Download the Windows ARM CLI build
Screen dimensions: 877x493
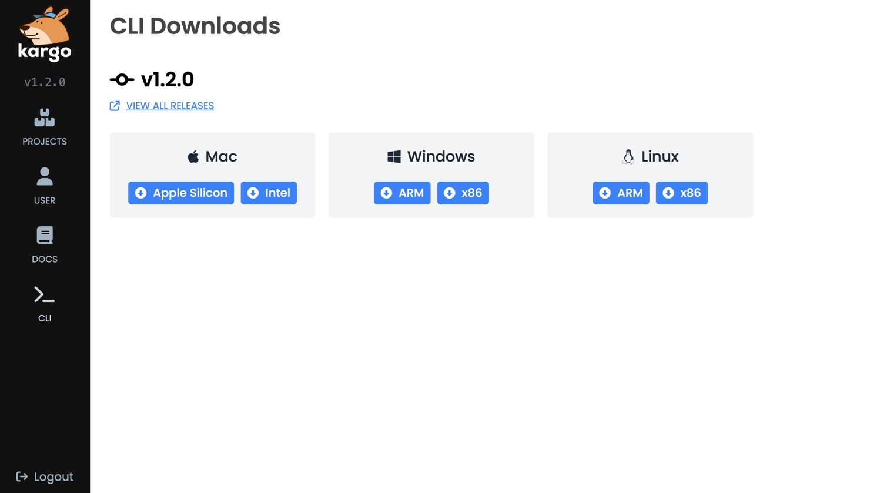click(x=402, y=193)
